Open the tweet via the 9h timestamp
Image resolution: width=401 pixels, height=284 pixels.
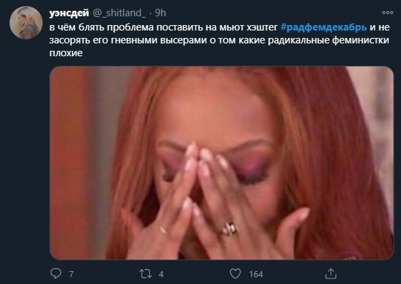pos(161,13)
